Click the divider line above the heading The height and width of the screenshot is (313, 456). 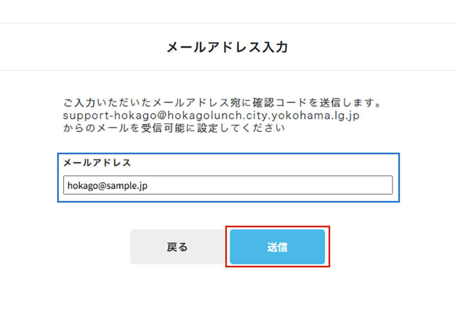(x=228, y=23)
